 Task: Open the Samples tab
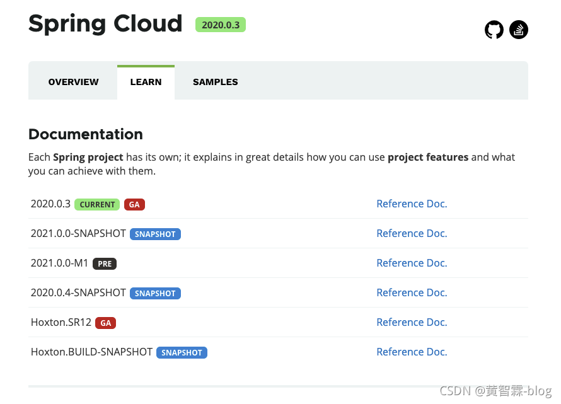pos(216,82)
